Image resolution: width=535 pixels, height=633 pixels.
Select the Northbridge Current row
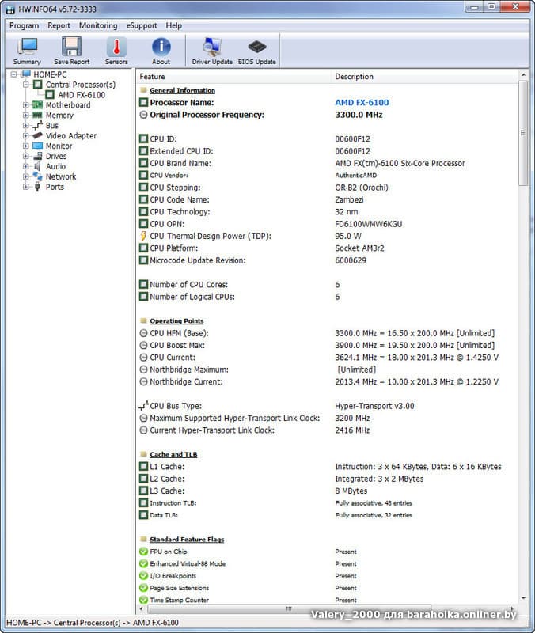click(x=327, y=381)
